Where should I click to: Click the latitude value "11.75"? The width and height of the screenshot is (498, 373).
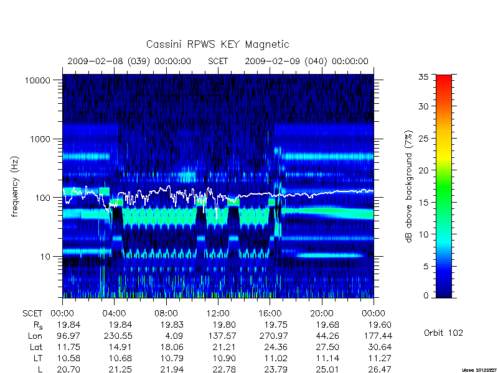point(68,348)
